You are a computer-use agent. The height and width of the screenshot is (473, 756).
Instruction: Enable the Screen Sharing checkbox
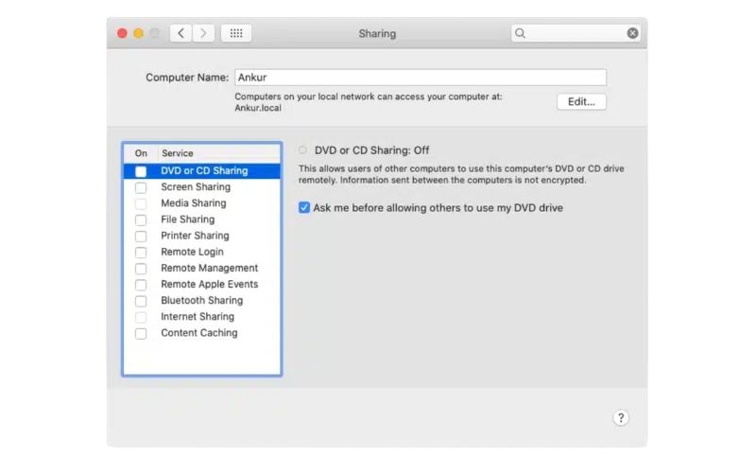click(x=141, y=187)
